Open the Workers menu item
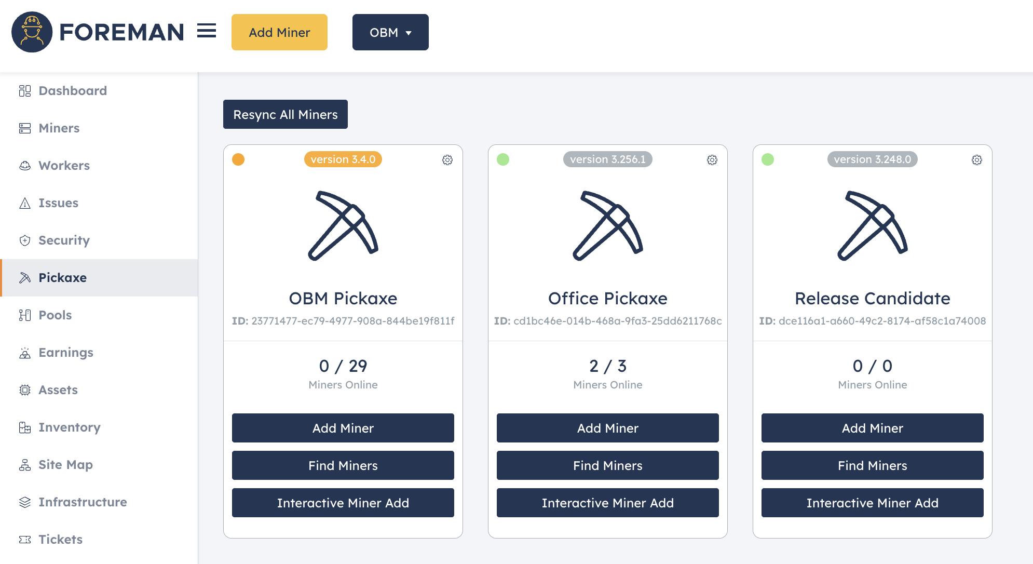The width and height of the screenshot is (1033, 564). click(x=99, y=166)
